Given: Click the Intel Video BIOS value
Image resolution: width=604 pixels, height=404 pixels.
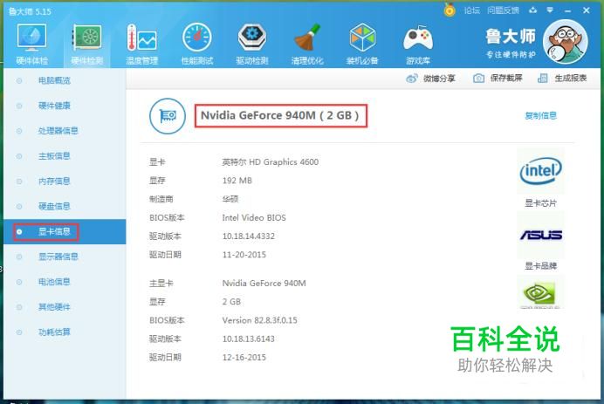Looking at the screenshot, I should coord(254,217).
